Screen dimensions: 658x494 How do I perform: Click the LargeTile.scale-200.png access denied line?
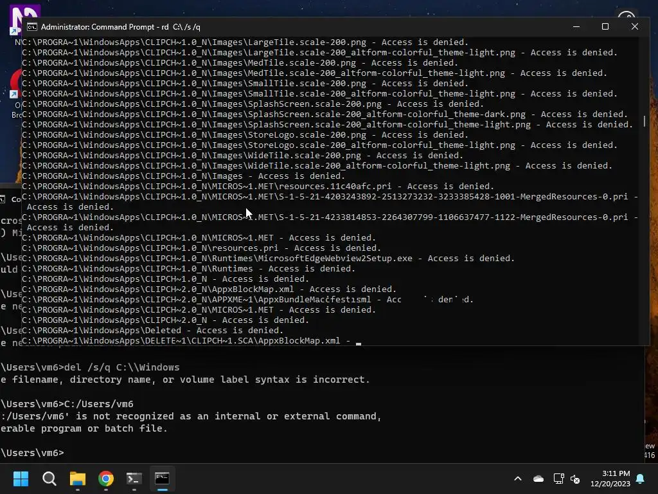coord(245,42)
